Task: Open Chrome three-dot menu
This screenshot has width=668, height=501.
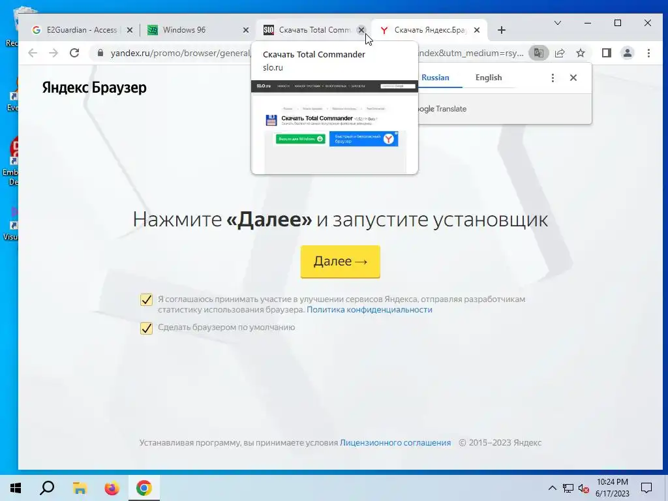Action: click(x=648, y=53)
